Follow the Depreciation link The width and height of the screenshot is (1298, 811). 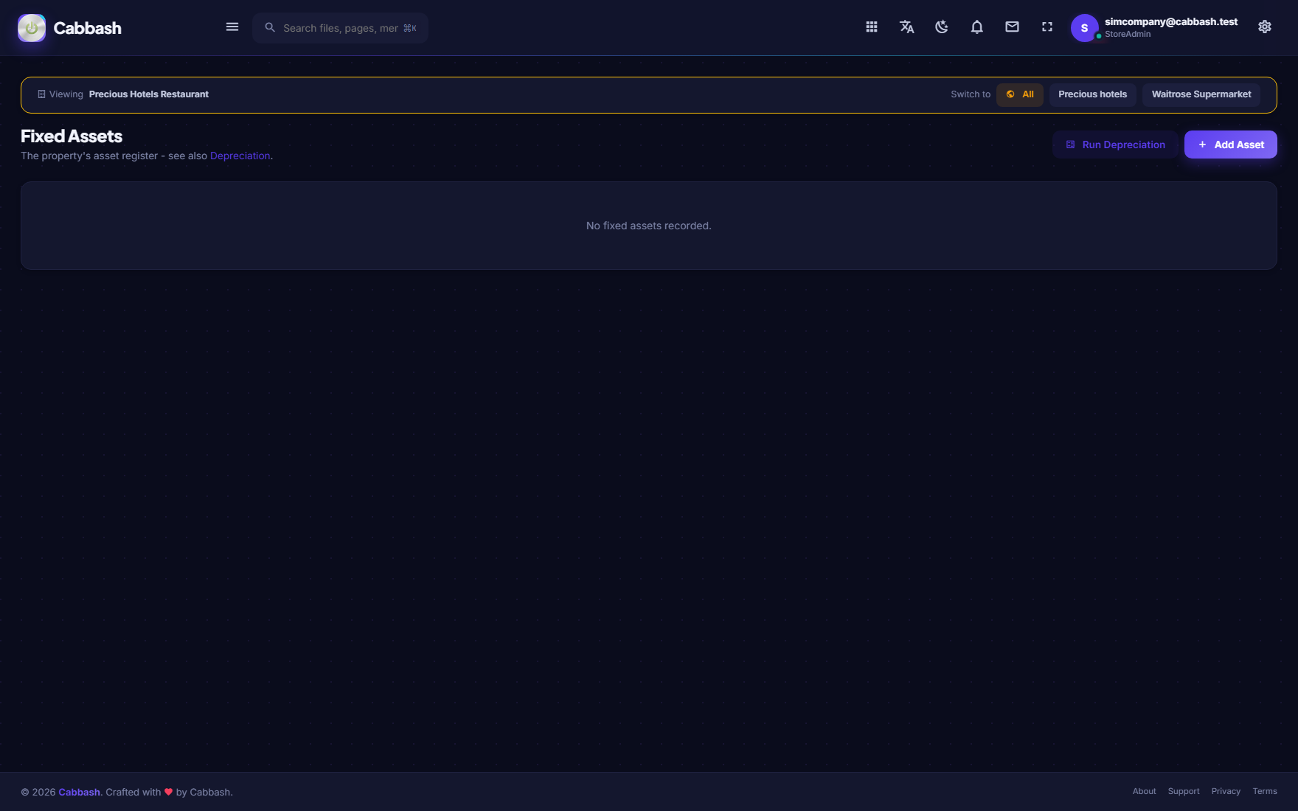pyautogui.click(x=240, y=156)
